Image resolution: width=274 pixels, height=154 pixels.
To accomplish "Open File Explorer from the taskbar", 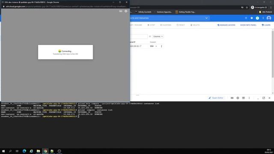I will [x=38, y=151].
